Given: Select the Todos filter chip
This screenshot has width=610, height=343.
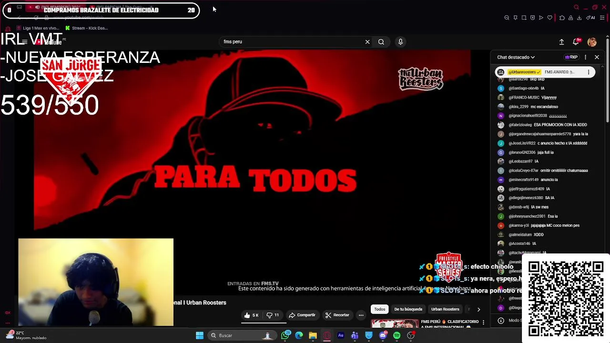Looking at the screenshot, I should [379, 309].
